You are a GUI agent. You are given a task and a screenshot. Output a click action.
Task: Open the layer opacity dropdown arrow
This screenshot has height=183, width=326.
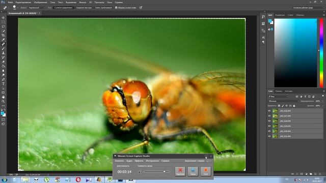coord(322,101)
